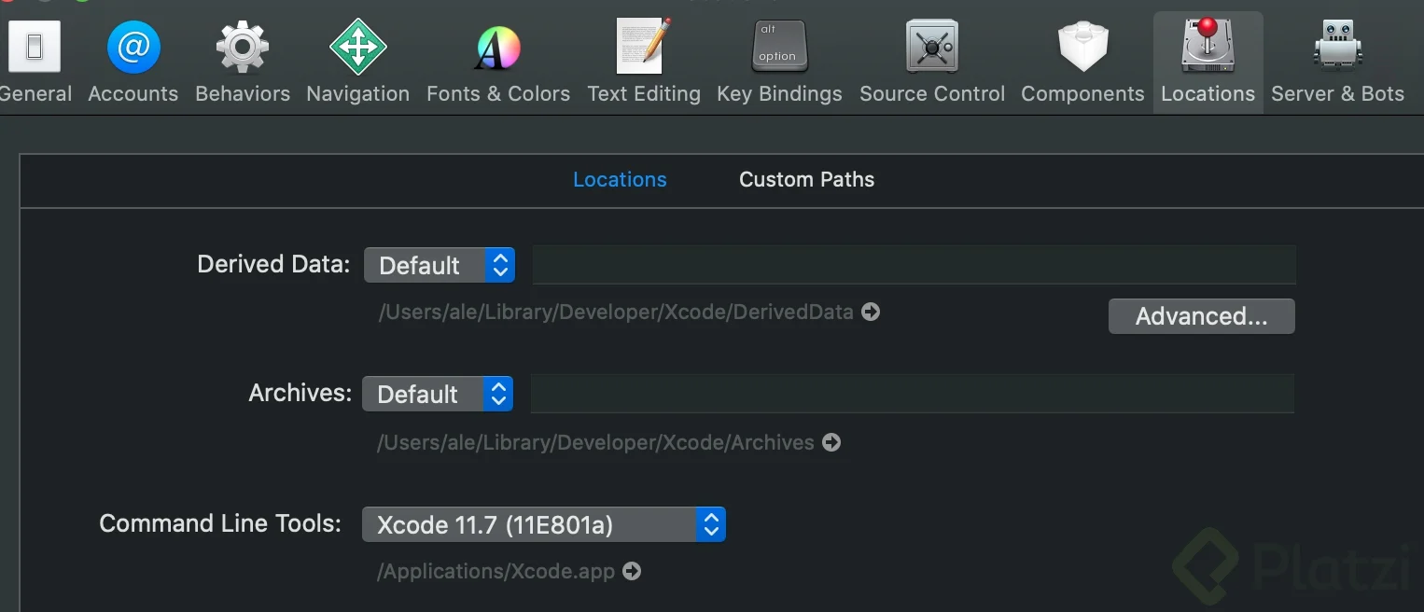
Task: Reveal the DerivedData folder with its arrow icon
Action: point(871,312)
